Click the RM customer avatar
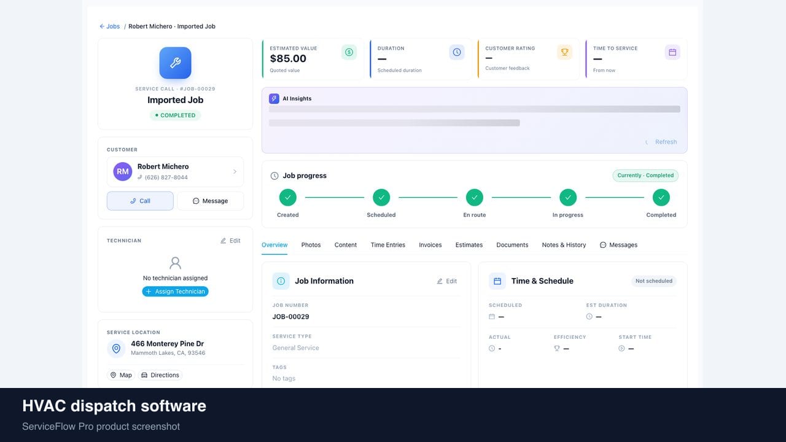Screen dimensions: 786x442 click(x=123, y=172)
